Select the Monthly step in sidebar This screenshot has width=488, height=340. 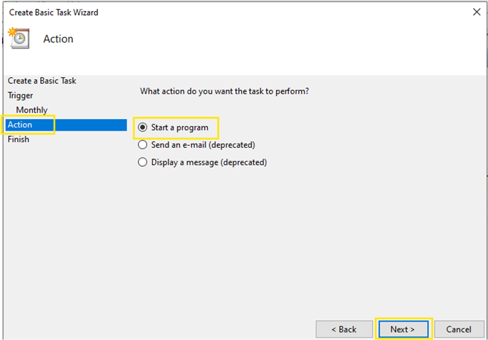(x=31, y=110)
